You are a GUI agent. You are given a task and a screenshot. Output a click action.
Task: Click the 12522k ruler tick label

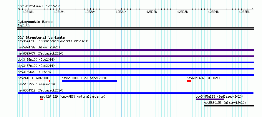pyautogui.click(x=152, y=12)
